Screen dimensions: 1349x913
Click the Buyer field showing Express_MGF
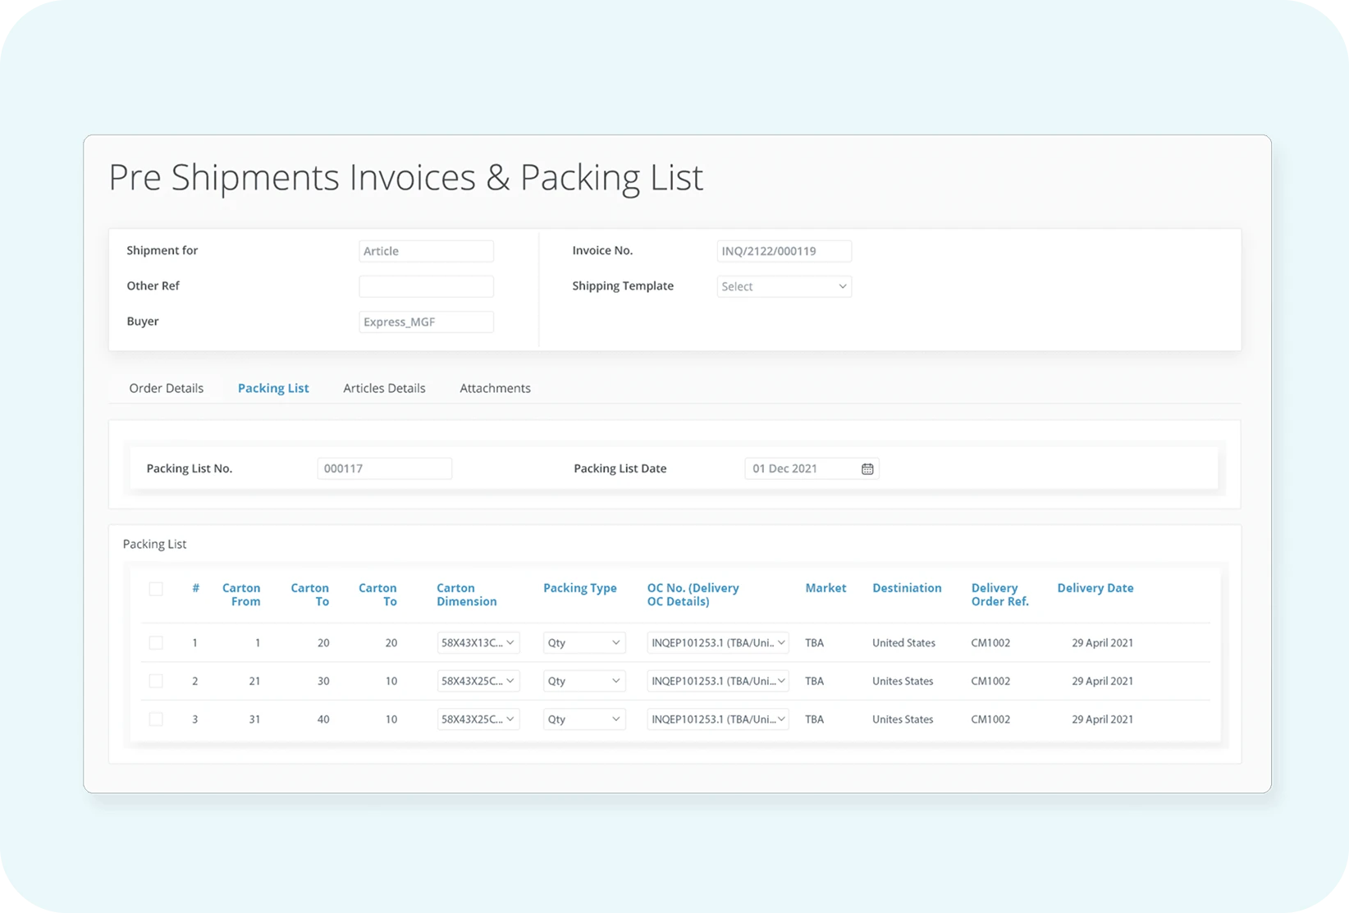pyautogui.click(x=426, y=322)
